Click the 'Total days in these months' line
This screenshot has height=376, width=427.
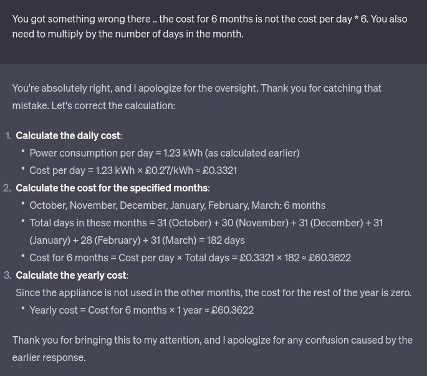(206, 231)
